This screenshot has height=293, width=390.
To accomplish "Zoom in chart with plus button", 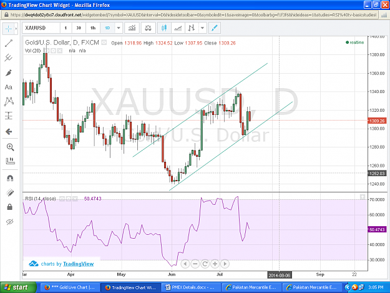I will (215, 264).
